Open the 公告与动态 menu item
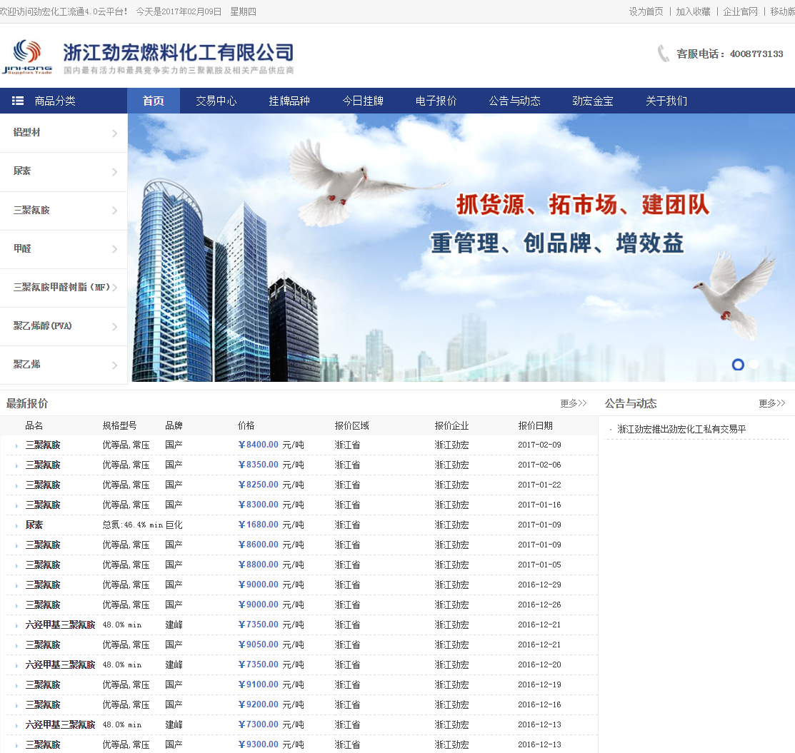Image resolution: width=795 pixels, height=753 pixels. (514, 101)
